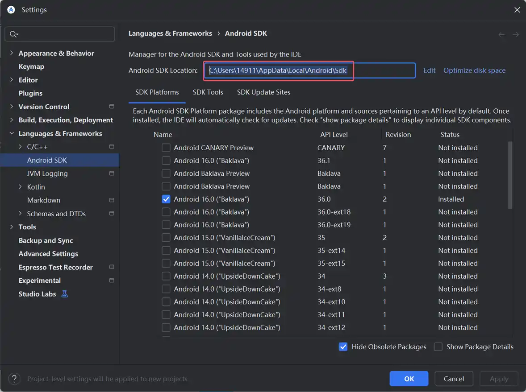
Task: Open the SDK Update Sites tab
Action: coord(263,92)
